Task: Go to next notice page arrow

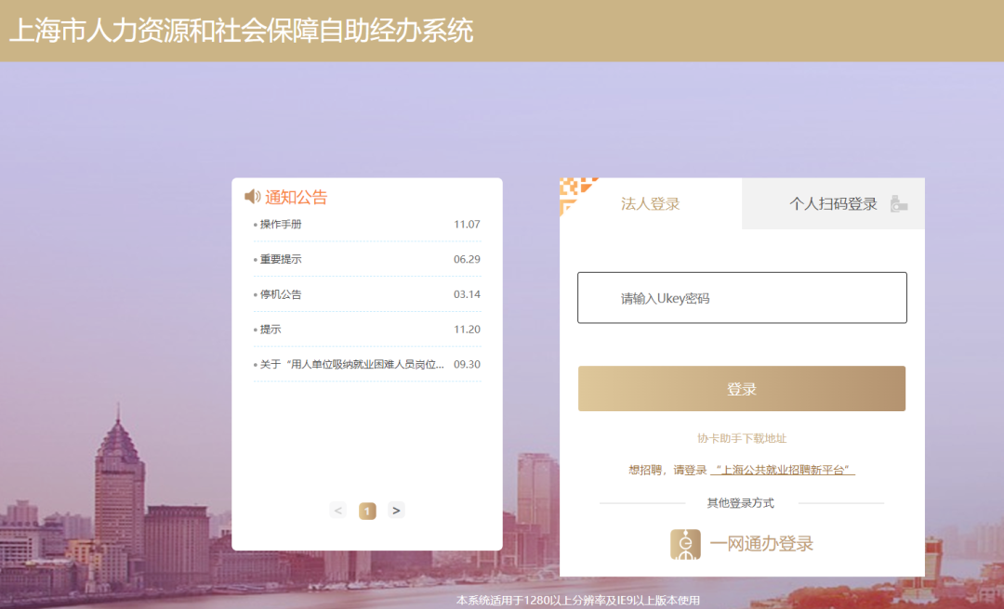Action: coord(396,511)
